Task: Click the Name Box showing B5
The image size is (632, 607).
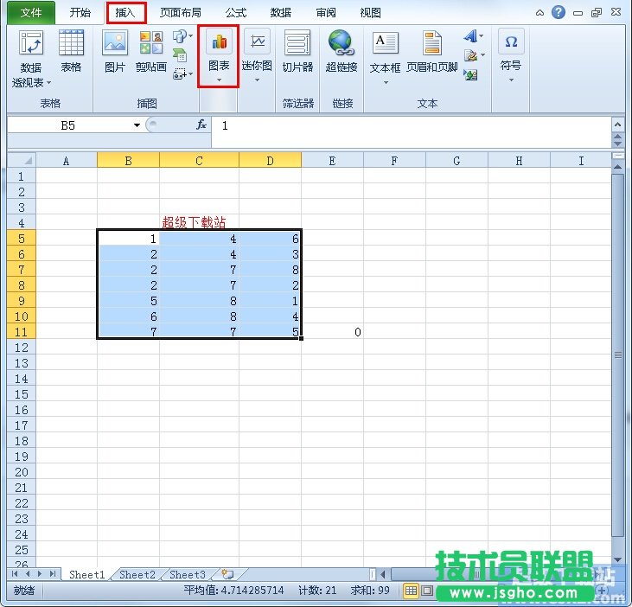Action: [x=68, y=125]
